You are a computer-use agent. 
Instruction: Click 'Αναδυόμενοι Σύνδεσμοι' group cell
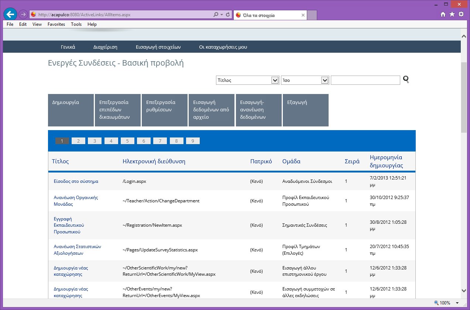tap(307, 181)
